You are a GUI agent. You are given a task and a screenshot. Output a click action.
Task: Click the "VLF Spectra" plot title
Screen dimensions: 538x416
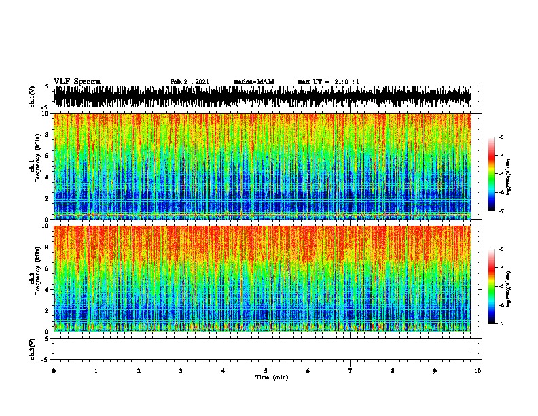tap(77, 82)
